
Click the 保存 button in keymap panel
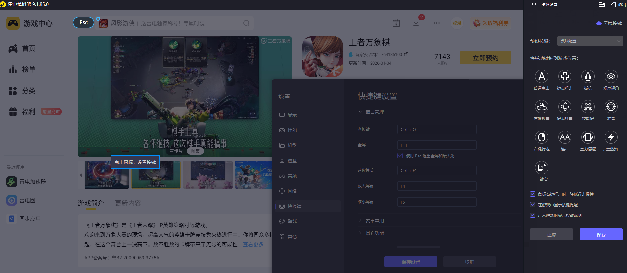(601, 234)
